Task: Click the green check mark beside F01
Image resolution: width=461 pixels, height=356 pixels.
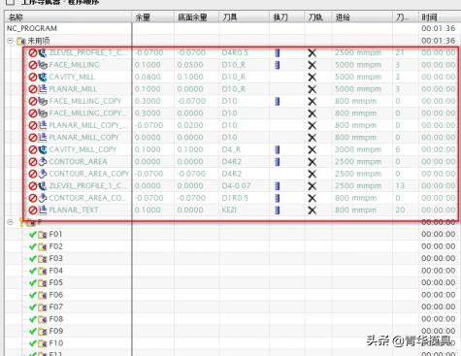Action: pos(32,235)
